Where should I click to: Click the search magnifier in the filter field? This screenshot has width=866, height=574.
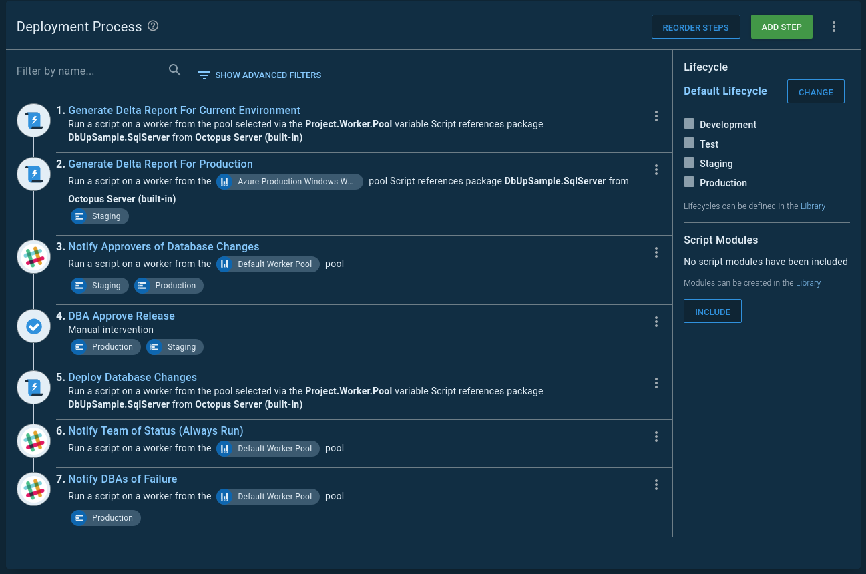(x=174, y=69)
